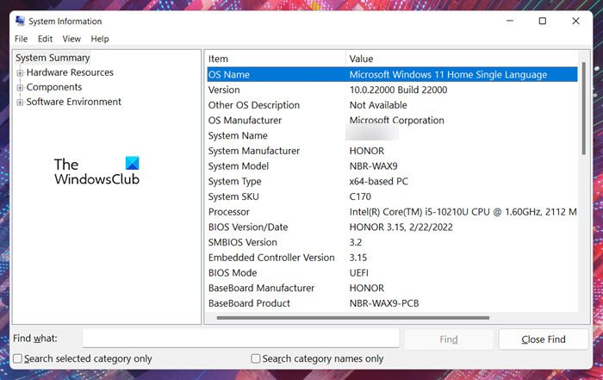The image size is (603, 380).
Task: Select the OS Name row
Action: 392,75
